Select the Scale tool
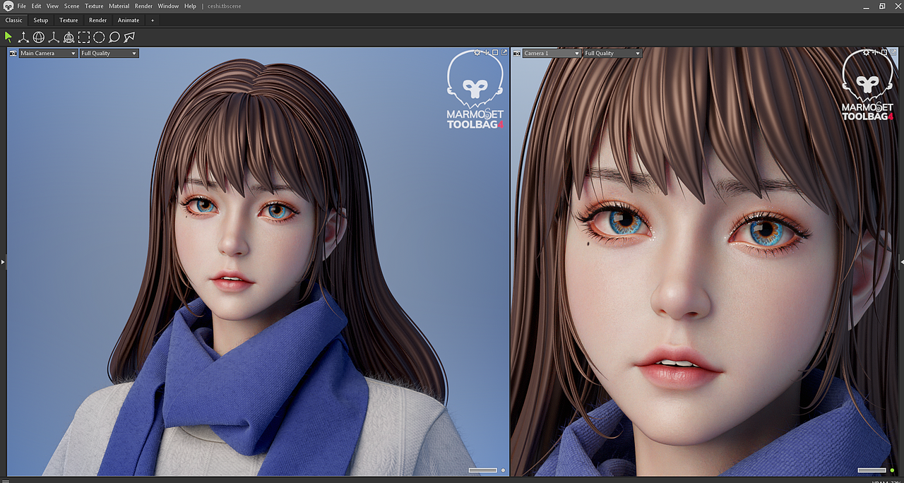 click(54, 37)
